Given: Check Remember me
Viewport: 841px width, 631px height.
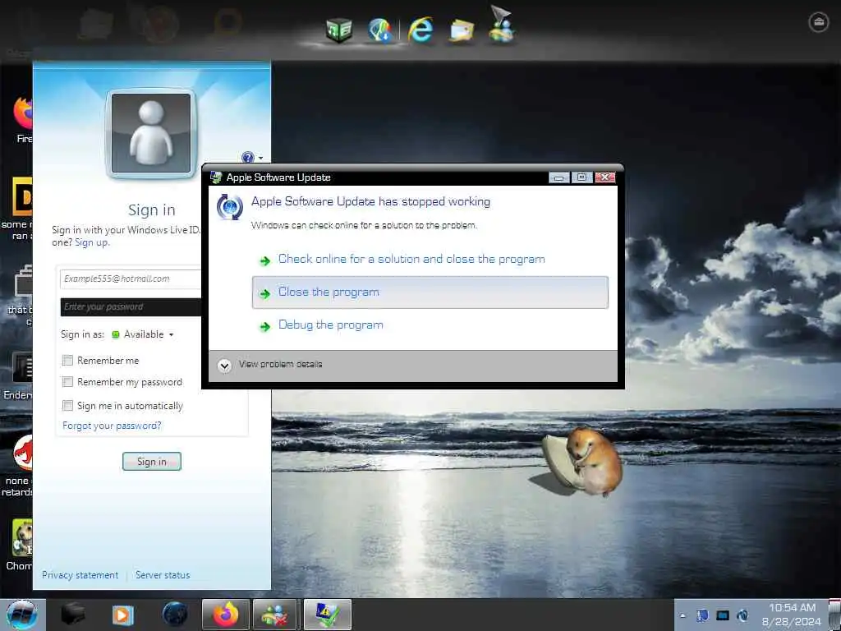Looking at the screenshot, I should [x=67, y=361].
